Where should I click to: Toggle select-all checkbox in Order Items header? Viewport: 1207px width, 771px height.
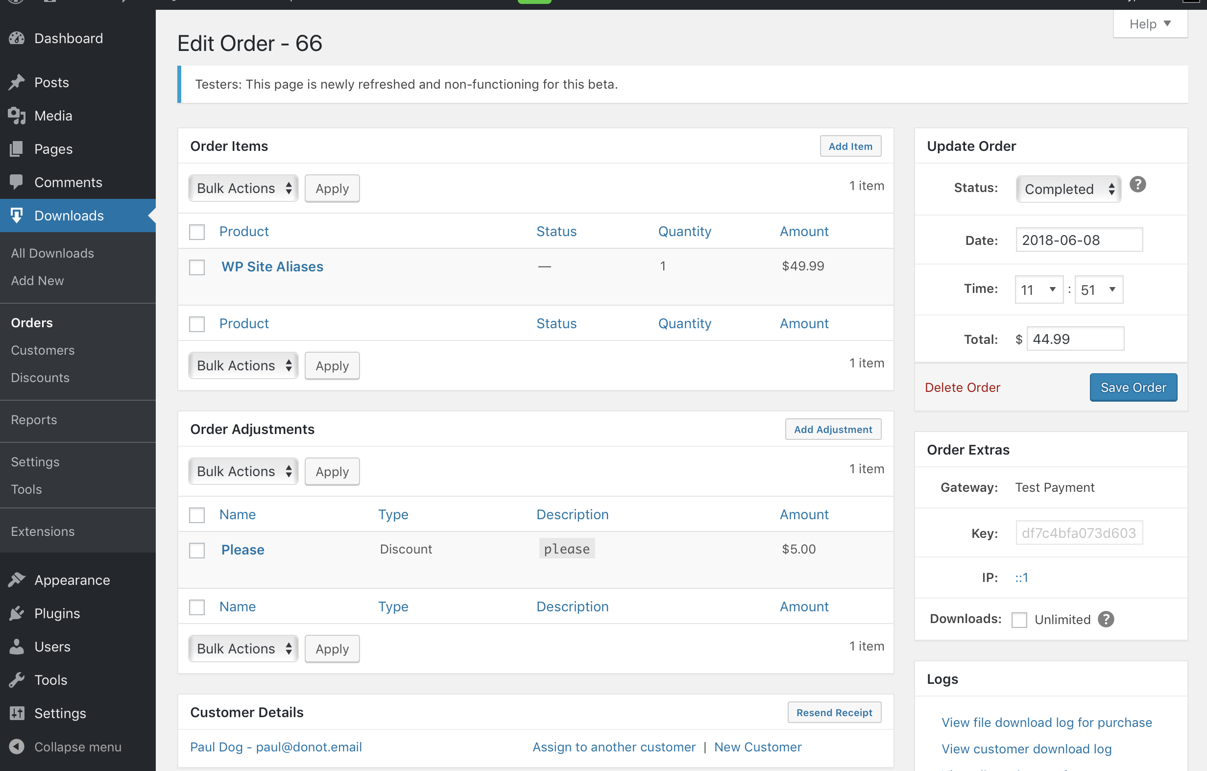pos(197,232)
